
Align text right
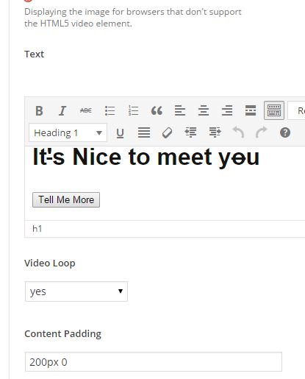click(227, 110)
